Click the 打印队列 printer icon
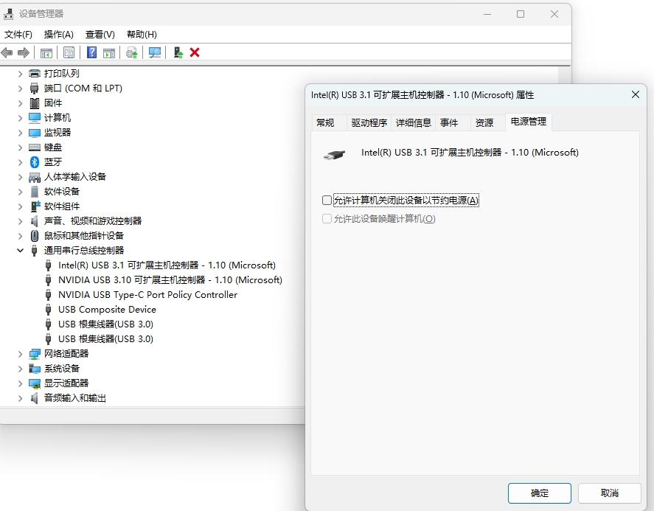The height and width of the screenshot is (511, 654). click(35, 74)
